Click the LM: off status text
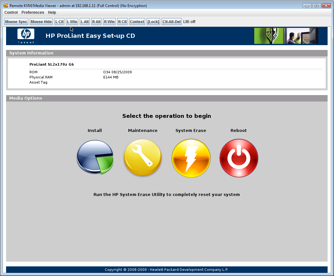The height and width of the screenshot is (276, 334). point(189,22)
